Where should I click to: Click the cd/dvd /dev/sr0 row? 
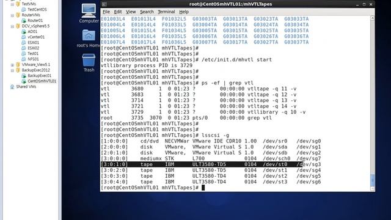point(211,141)
